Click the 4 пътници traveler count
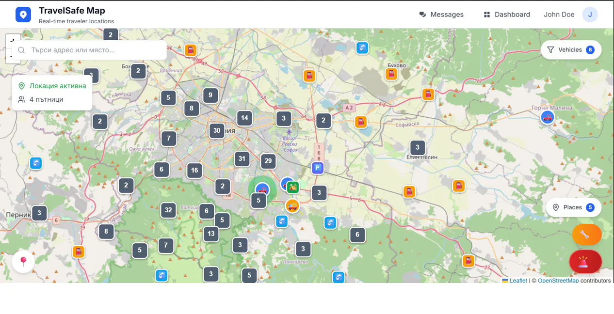This screenshot has width=614, height=314. point(41,99)
